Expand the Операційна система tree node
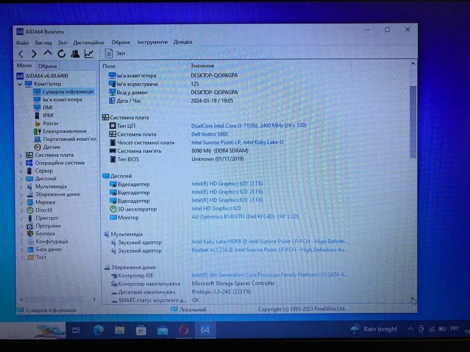This screenshot has width=470, height=352. click(21, 163)
